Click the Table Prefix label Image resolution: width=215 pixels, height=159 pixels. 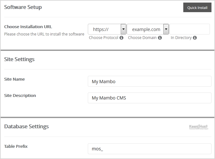pyautogui.click(x=16, y=146)
